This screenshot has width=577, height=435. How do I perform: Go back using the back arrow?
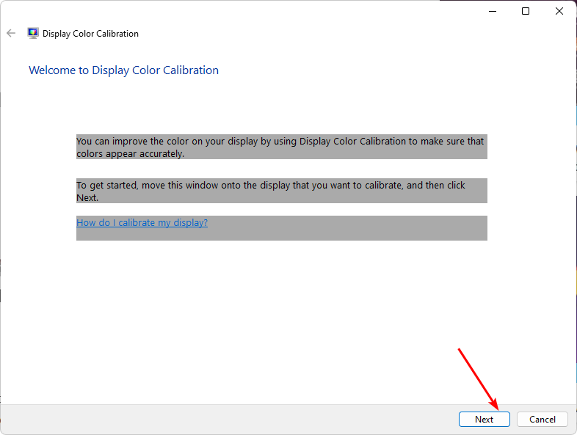tap(11, 34)
